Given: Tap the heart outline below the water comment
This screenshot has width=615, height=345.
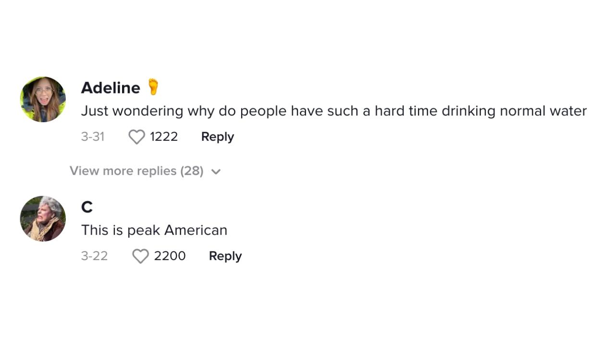Looking at the screenshot, I should pyautogui.click(x=136, y=137).
